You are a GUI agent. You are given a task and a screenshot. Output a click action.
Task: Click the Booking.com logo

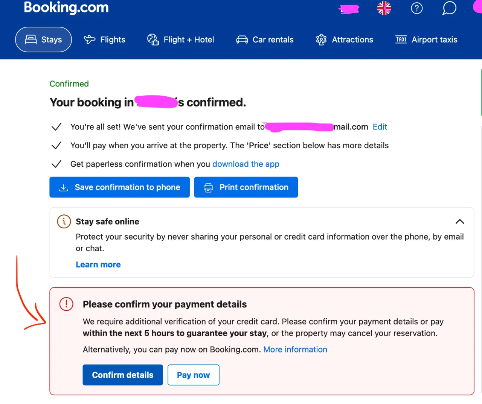66,8
